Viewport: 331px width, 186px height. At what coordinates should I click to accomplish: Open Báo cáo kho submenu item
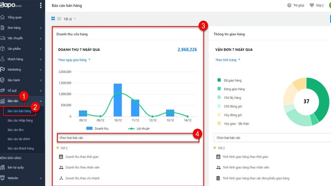pos(16,130)
